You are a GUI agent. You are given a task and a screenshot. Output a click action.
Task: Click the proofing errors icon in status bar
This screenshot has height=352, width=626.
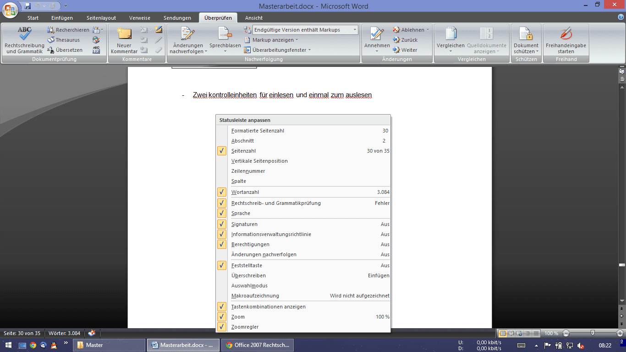[x=92, y=333]
